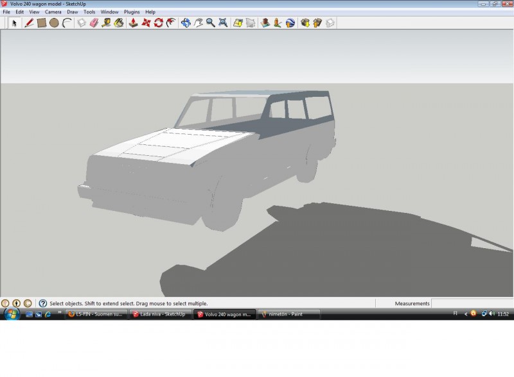Click the Share Model icon
This screenshot has height=377, width=514.
317,23
